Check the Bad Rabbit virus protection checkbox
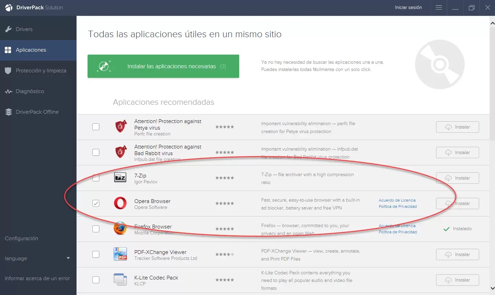 [96, 152]
